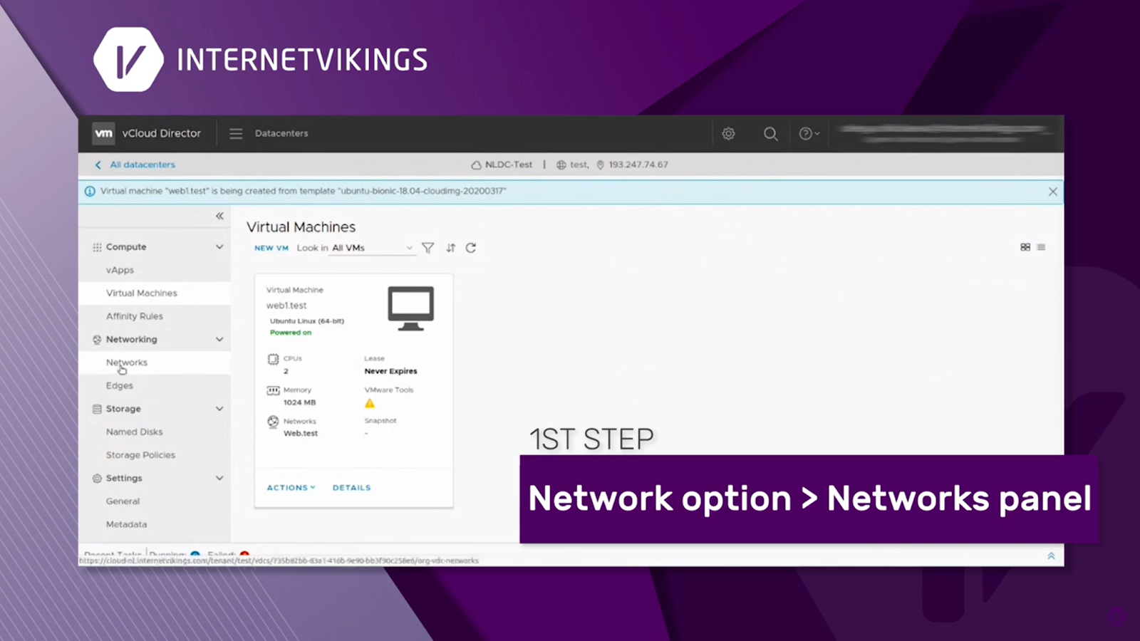Viewport: 1140px width, 641px height.
Task: Open DETAILS for web1.test VM
Action: [x=352, y=488]
